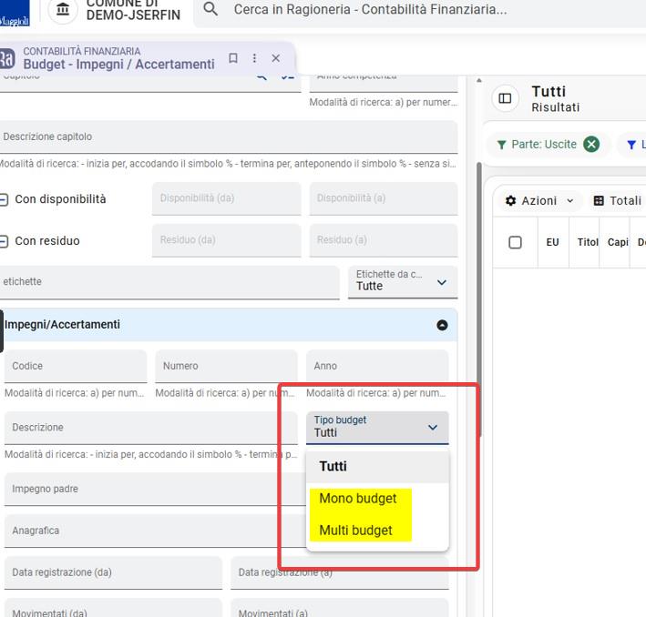The image size is (646, 617).
Task: Remove the Parte: Uscite filter chip
Action: 591,144
